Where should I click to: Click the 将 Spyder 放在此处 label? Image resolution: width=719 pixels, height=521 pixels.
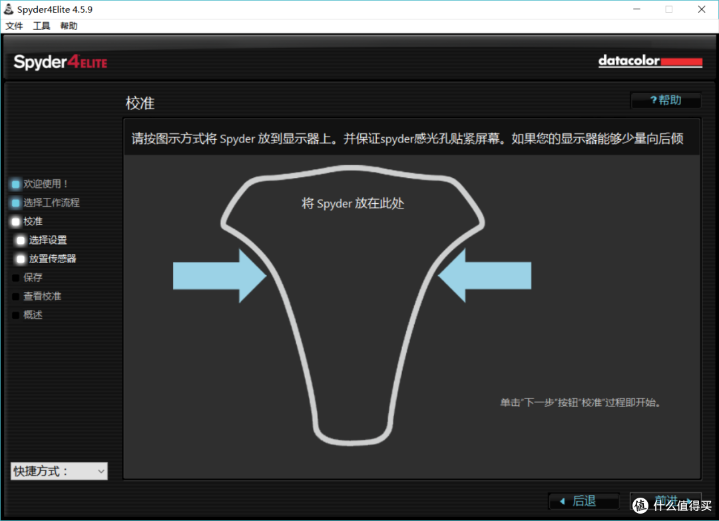pos(353,203)
